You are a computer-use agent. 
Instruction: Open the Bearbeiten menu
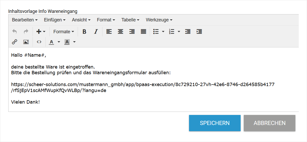[x=25, y=20]
